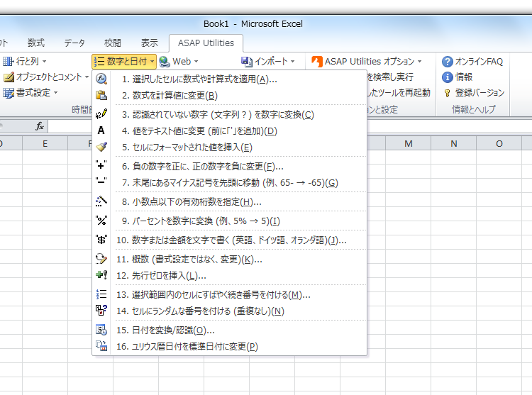Select 負の数字を正に menu entry
This screenshot has width=532, height=395.
[x=229, y=167]
